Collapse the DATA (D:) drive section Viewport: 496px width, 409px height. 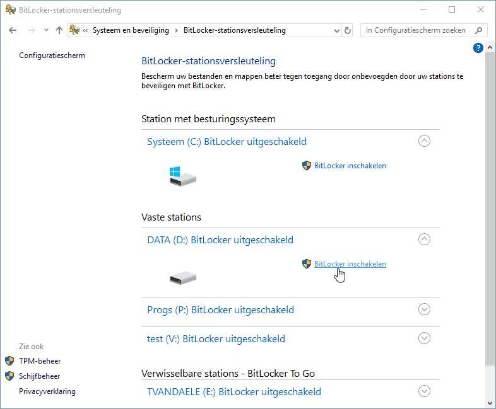point(424,239)
